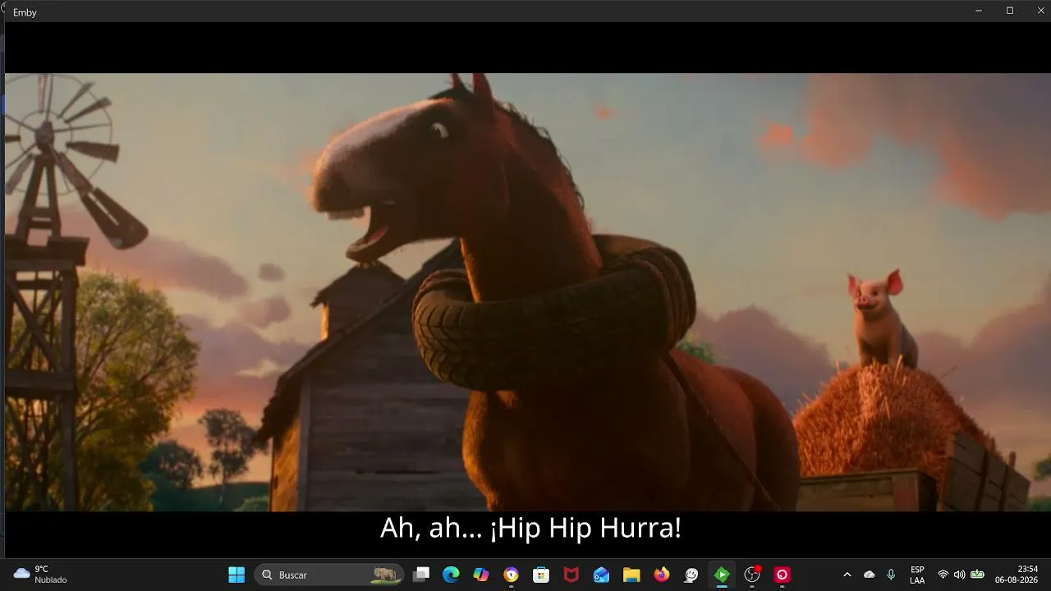Launch Microsoft Edge from the taskbar

pyautogui.click(x=451, y=575)
